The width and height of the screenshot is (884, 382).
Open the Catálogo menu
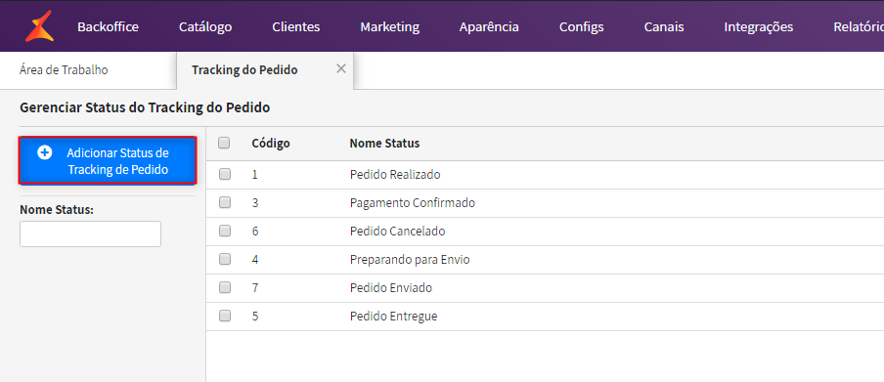coord(205,26)
